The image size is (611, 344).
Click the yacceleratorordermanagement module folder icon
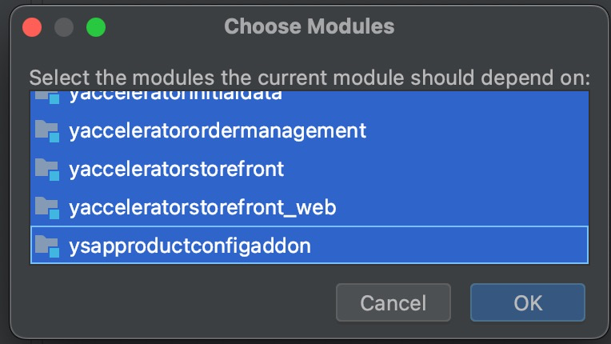(47, 130)
